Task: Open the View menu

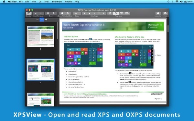Action: (x=34, y=2)
